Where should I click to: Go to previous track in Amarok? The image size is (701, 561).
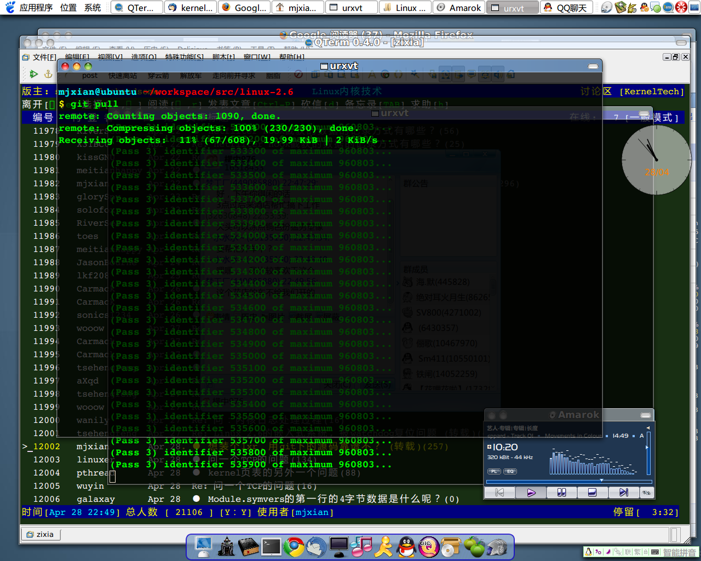point(500,493)
